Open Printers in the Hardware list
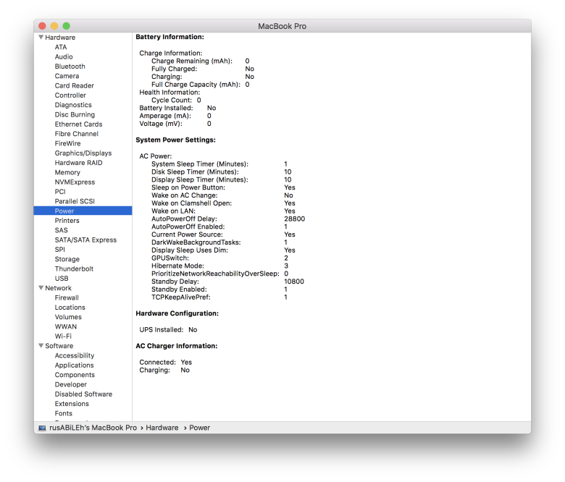 [x=67, y=220]
